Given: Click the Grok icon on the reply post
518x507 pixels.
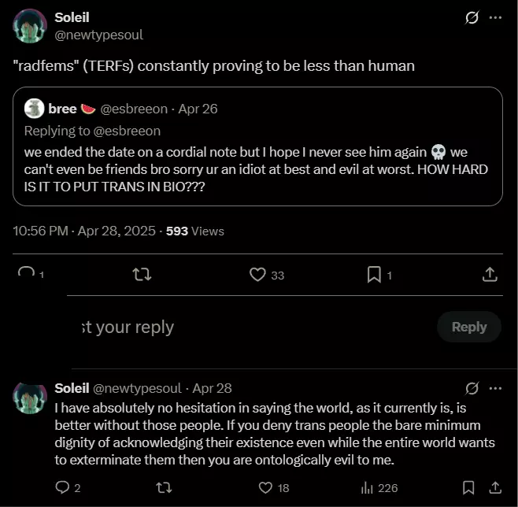Looking at the screenshot, I should 472,388.
